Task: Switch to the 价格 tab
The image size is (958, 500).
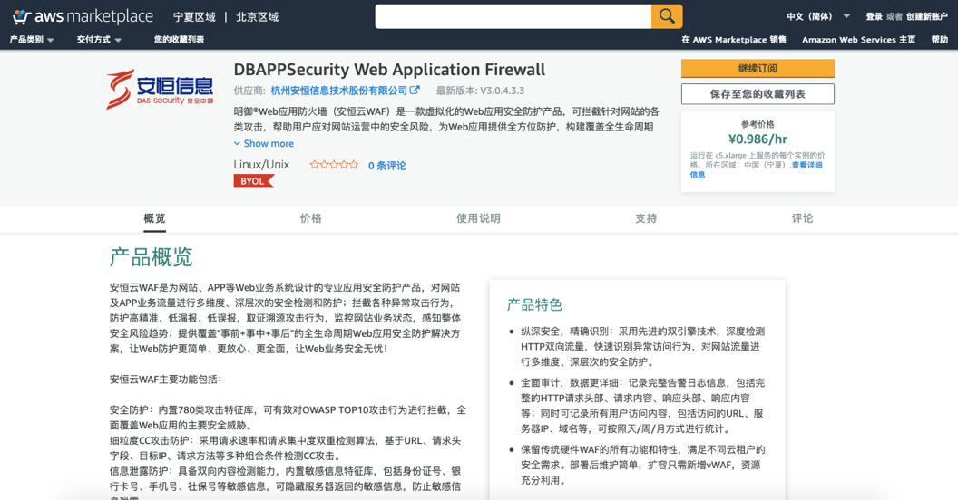Action: pyautogui.click(x=311, y=218)
